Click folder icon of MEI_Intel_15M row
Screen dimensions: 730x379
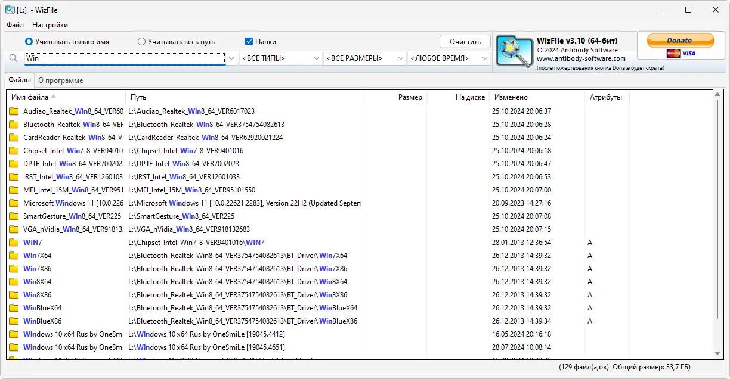coord(14,190)
